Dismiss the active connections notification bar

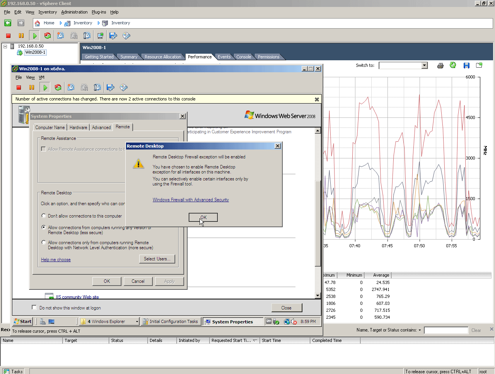click(x=317, y=99)
